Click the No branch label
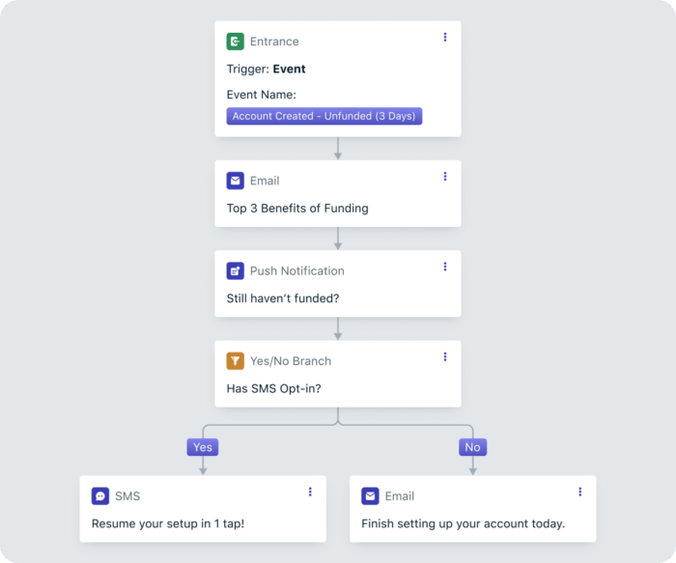This screenshot has width=676, height=563. tap(472, 447)
